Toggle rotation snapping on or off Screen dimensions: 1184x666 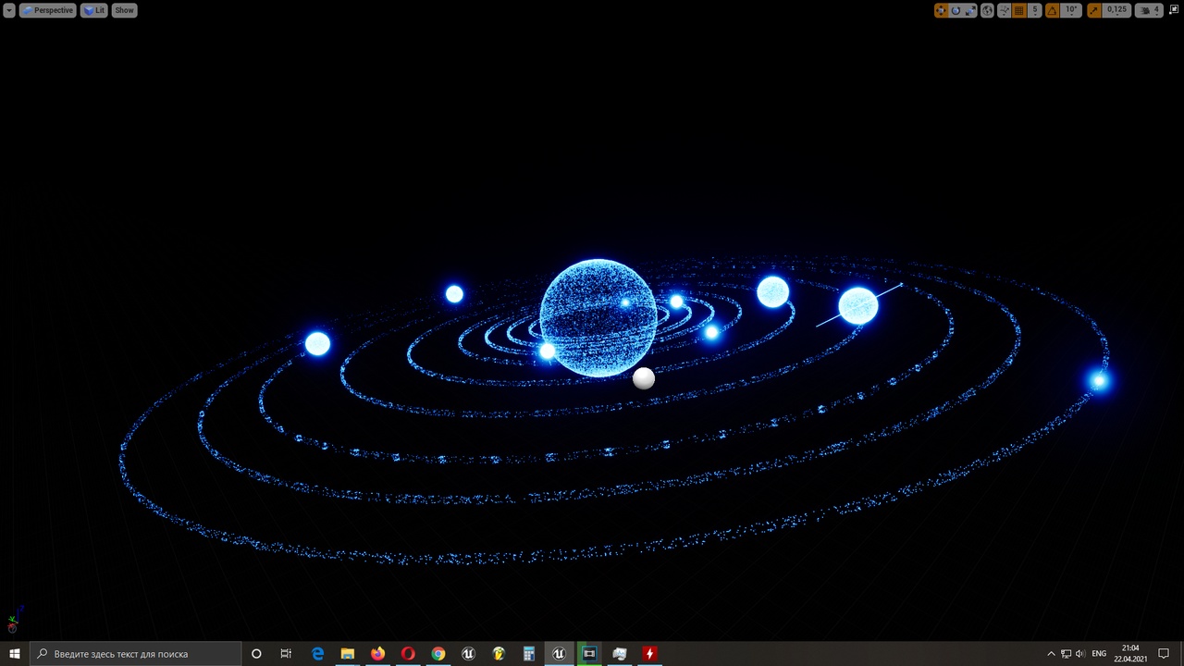pos(1053,10)
